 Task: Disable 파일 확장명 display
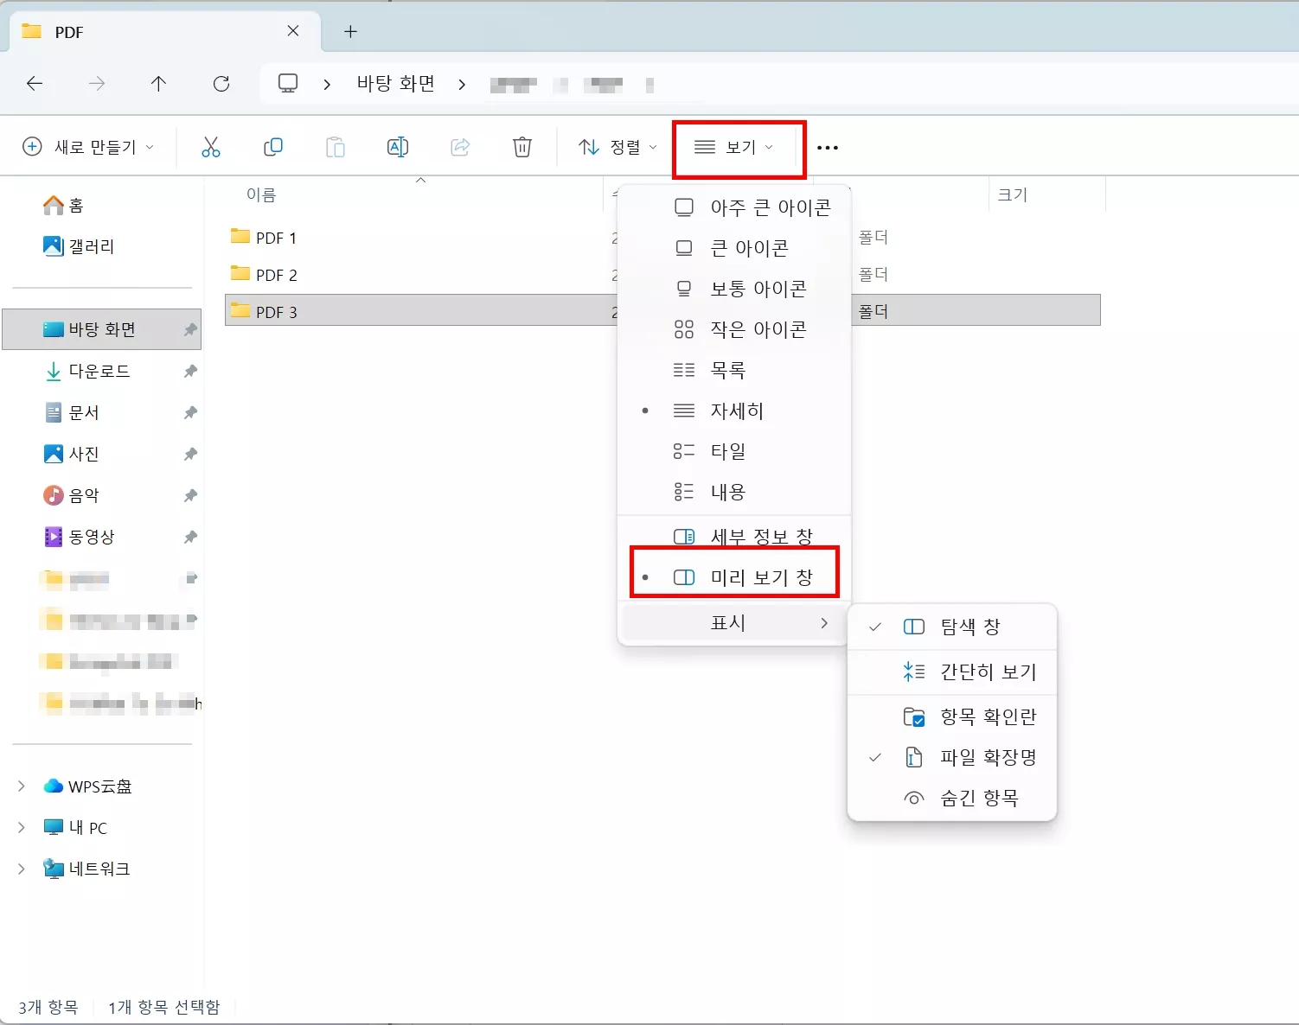tap(986, 756)
